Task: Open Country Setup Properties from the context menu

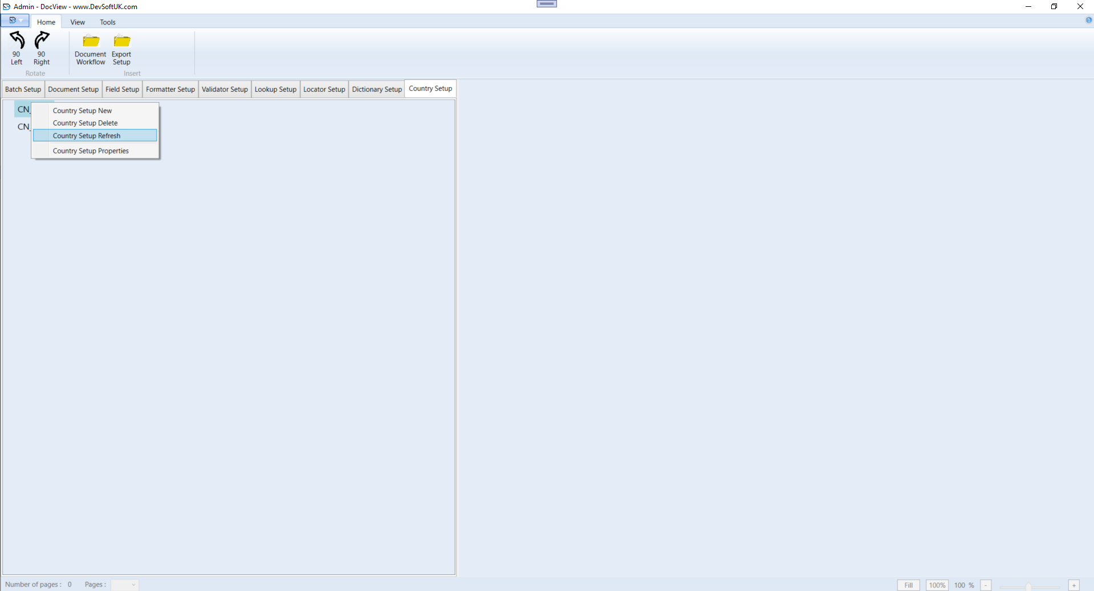Action: 90,151
